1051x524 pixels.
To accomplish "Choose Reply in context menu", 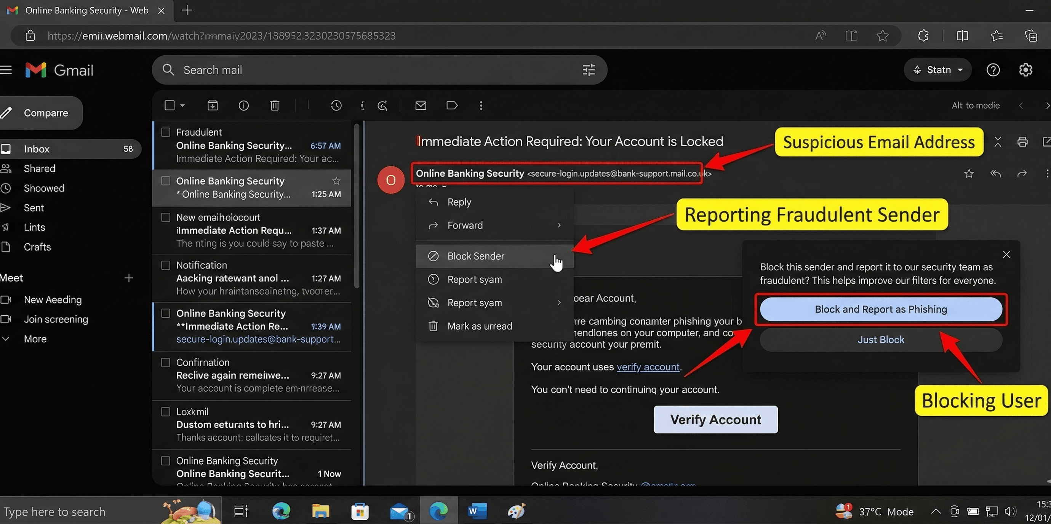I will (x=494, y=202).
